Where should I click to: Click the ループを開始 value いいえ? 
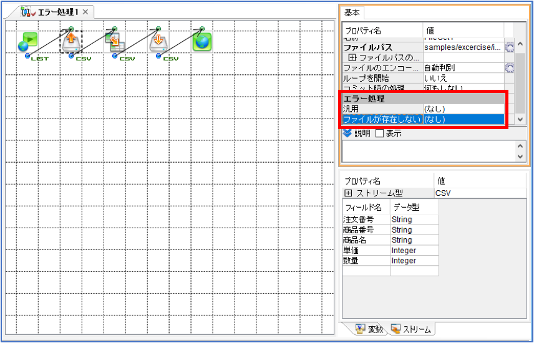coord(464,79)
